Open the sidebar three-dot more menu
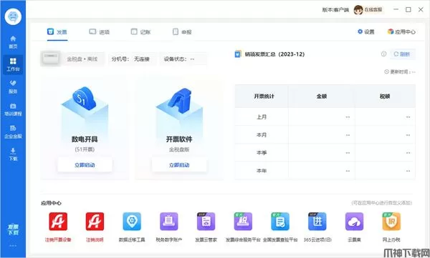Viewport: 430px width, 258px height. (x=13, y=246)
